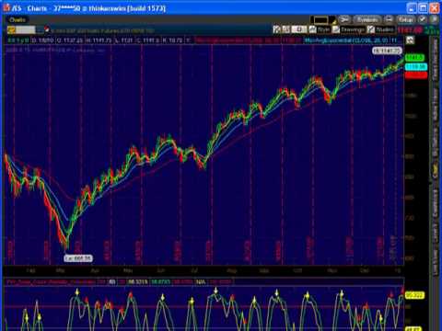Open the dropdown next to the symbol field
Image resolution: width=442 pixels, height=331 pixels.
click(x=40, y=30)
